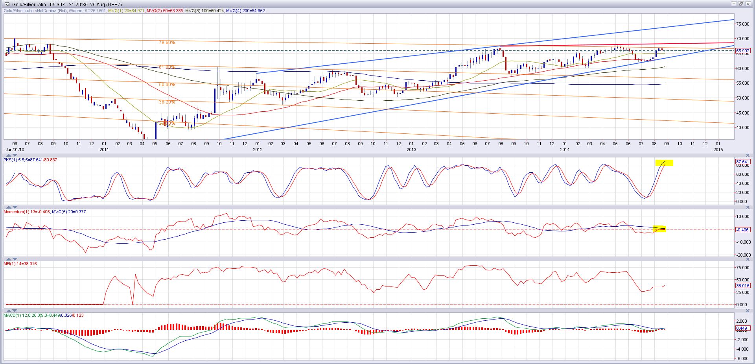This screenshot has width=755, height=364.
Task: Click the 38.20% Fibonacci level label
Action: tap(167, 102)
